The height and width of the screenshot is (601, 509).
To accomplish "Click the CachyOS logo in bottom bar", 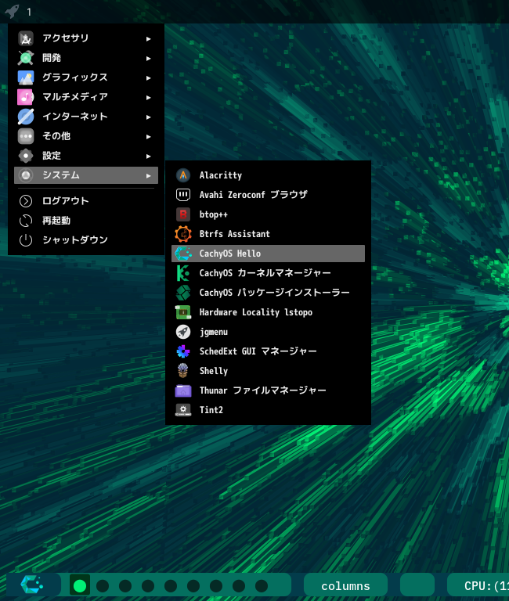I will coord(32,585).
